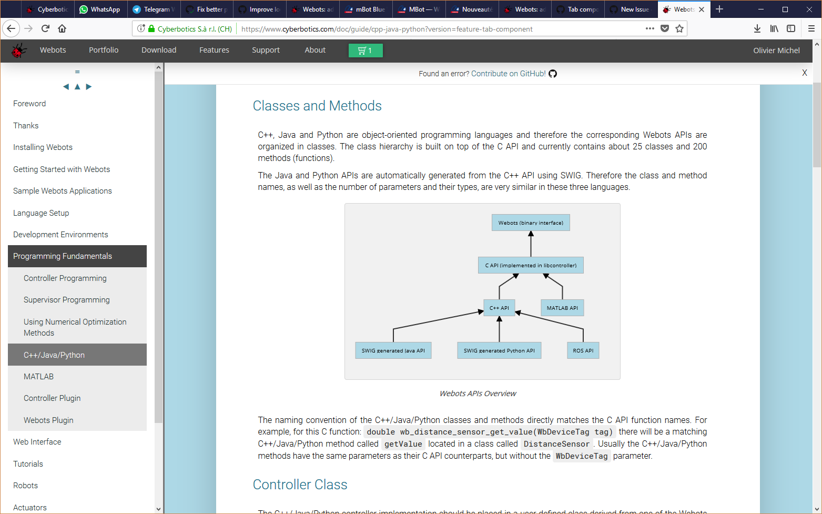Go to the previous documentation page arrow
The width and height of the screenshot is (822, 514).
coord(66,86)
